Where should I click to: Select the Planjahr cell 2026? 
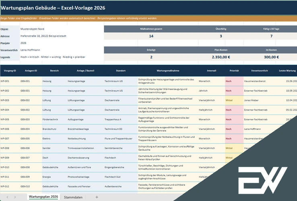point(62,43)
